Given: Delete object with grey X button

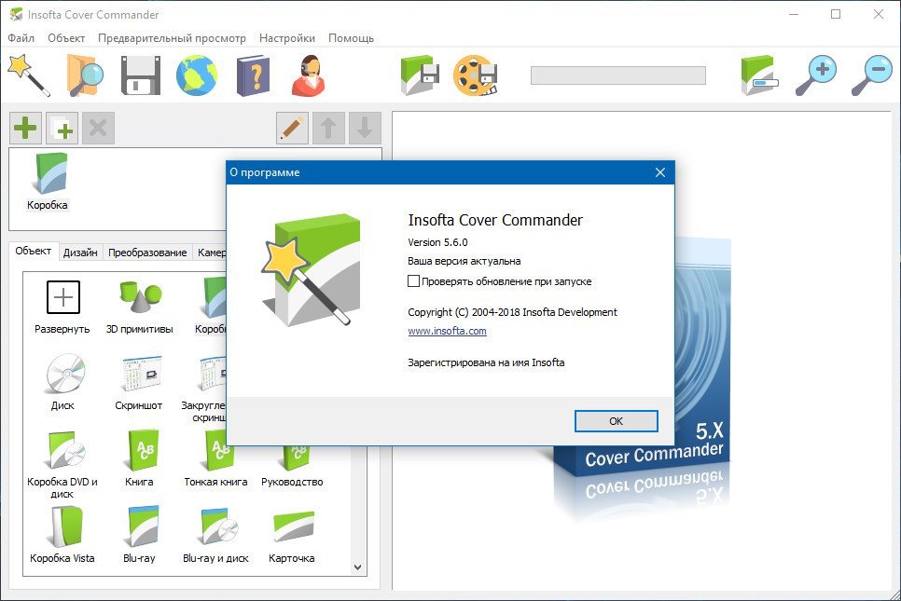Looking at the screenshot, I should click(x=98, y=128).
